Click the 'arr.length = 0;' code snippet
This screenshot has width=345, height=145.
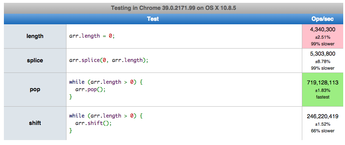pyautogui.click(x=92, y=36)
